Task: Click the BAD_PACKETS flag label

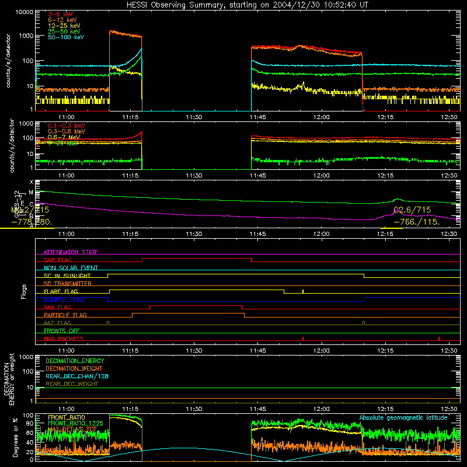Action: [64, 339]
